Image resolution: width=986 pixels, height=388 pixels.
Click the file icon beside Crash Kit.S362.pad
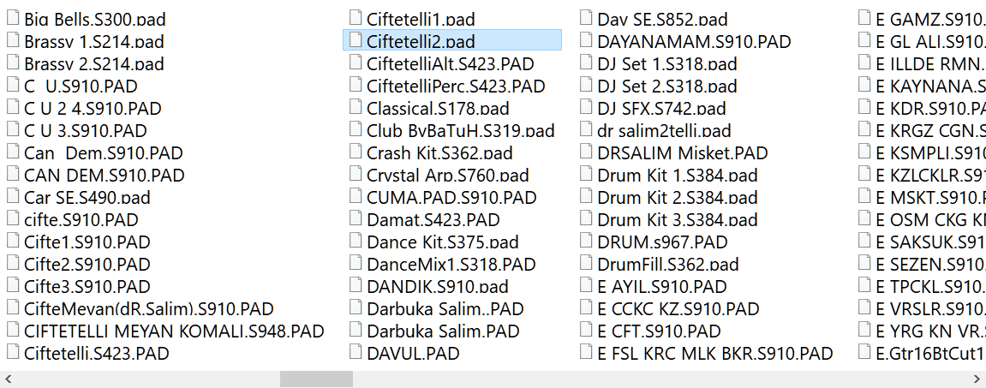356,152
